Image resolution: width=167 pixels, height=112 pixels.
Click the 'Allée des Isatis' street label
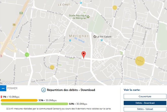pos(50,35)
